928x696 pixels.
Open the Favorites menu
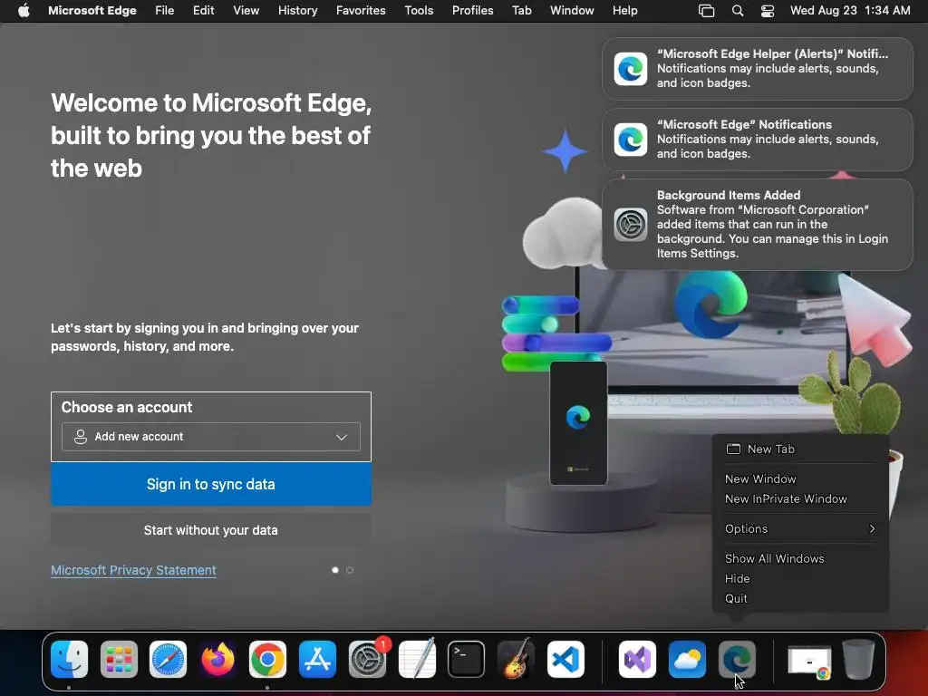(x=361, y=10)
